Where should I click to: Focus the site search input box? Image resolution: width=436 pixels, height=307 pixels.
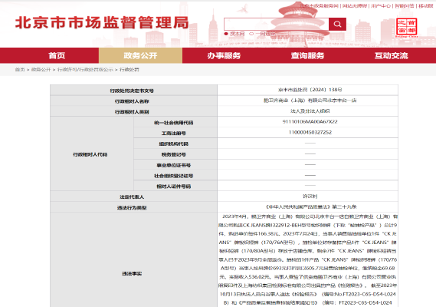(x=276, y=24)
